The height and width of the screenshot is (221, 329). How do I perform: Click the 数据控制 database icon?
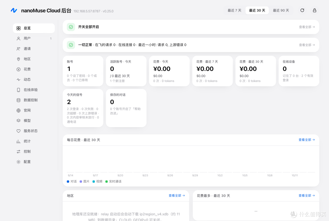(x=19, y=100)
